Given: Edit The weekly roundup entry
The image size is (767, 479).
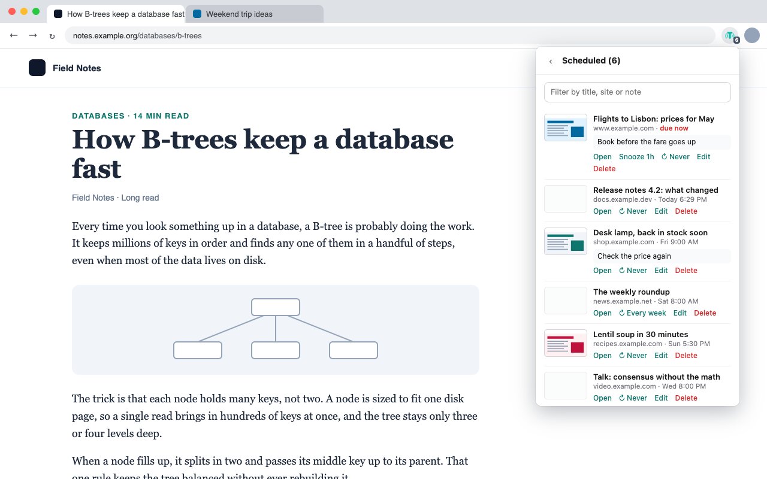Looking at the screenshot, I should pyautogui.click(x=680, y=313).
